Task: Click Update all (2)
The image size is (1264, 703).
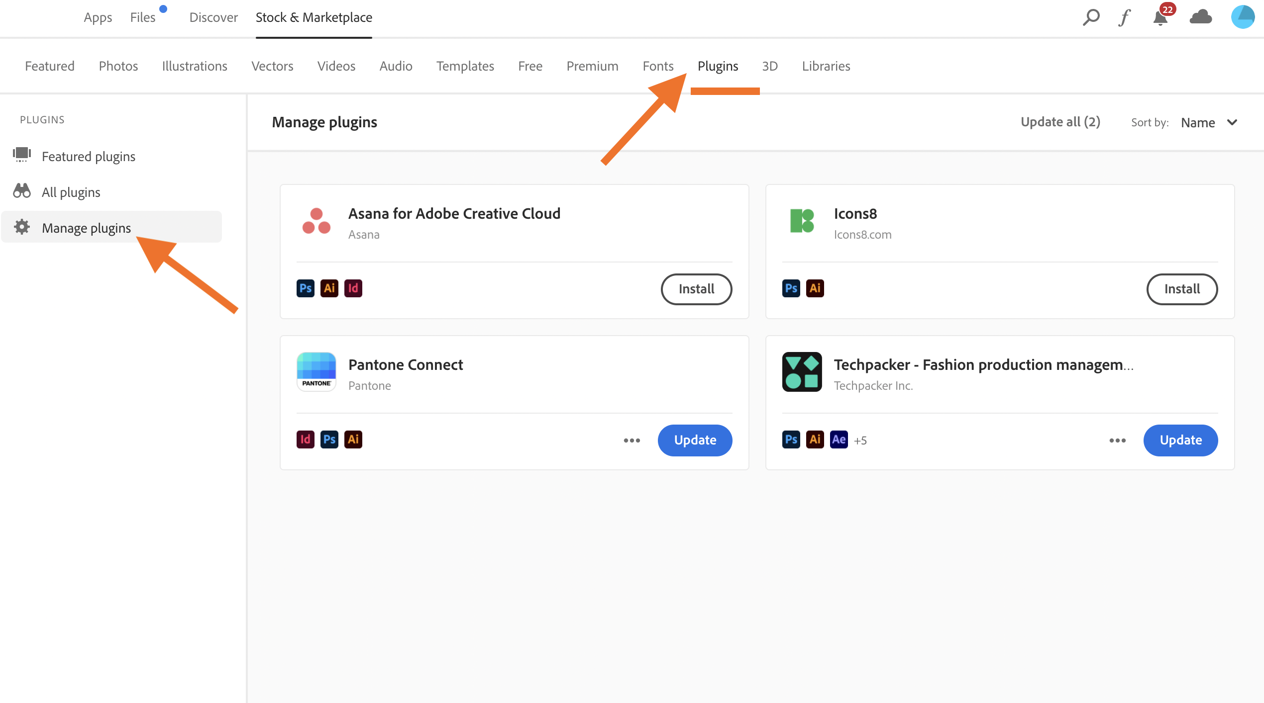Action: 1060,122
